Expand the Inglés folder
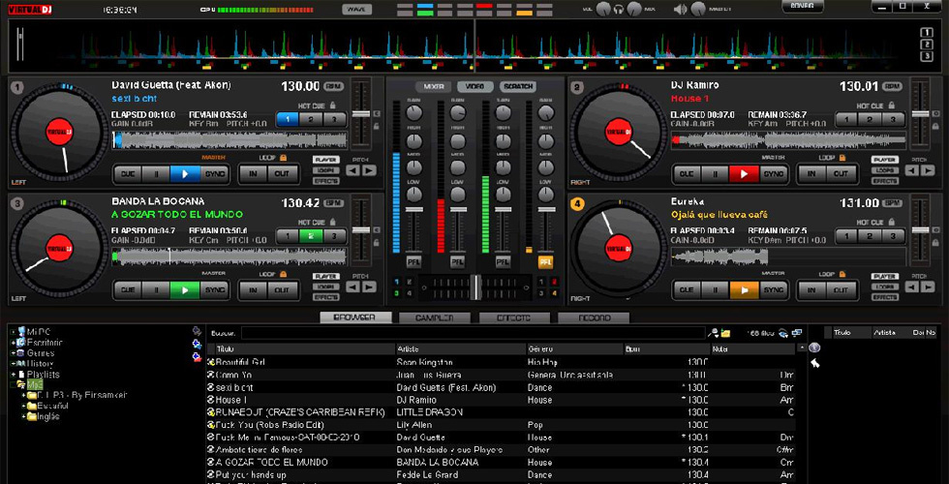Image resolution: width=949 pixels, height=484 pixels. (24, 416)
